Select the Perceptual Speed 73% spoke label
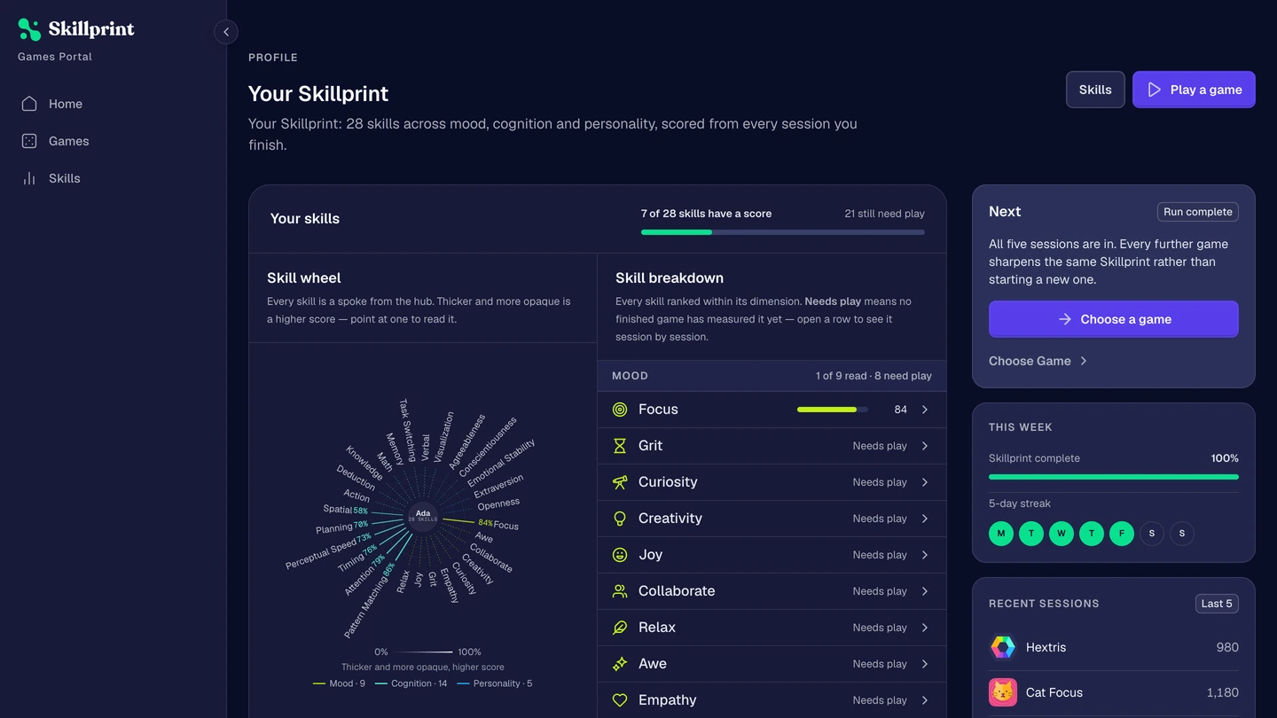Image resolution: width=1277 pixels, height=718 pixels. [x=328, y=551]
